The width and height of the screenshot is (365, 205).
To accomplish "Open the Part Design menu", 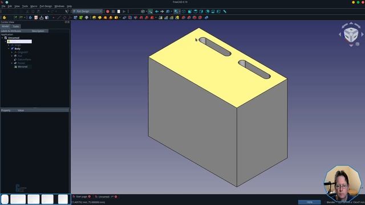I will click(46, 6).
